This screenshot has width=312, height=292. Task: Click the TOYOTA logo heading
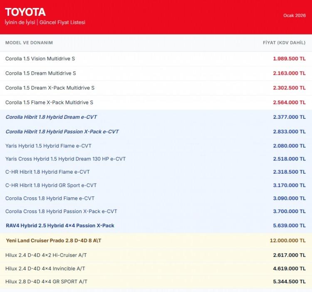tap(25, 12)
